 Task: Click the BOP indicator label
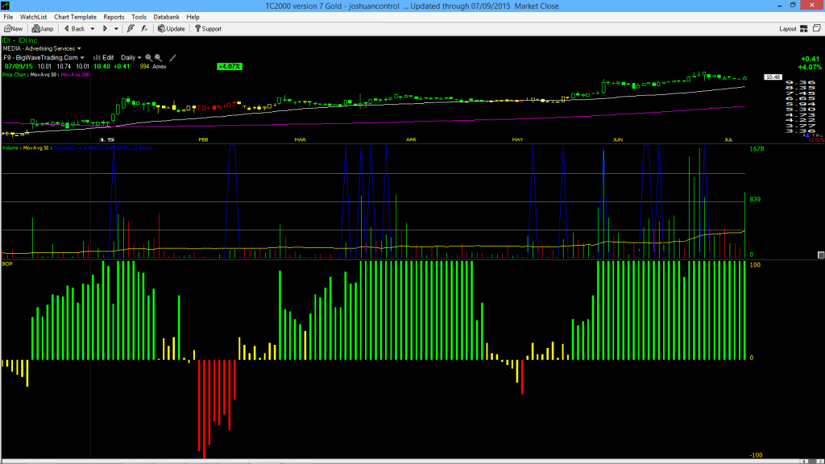(x=7, y=263)
